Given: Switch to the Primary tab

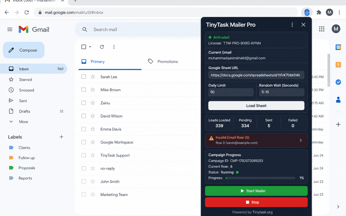Looking at the screenshot, I should pyautogui.click(x=110, y=62).
